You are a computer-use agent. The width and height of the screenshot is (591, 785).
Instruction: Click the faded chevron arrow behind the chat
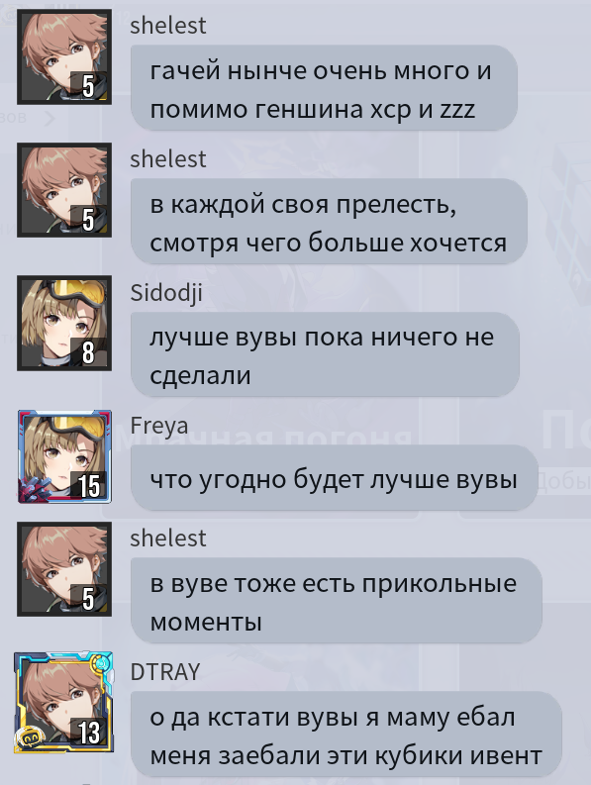click(49, 119)
